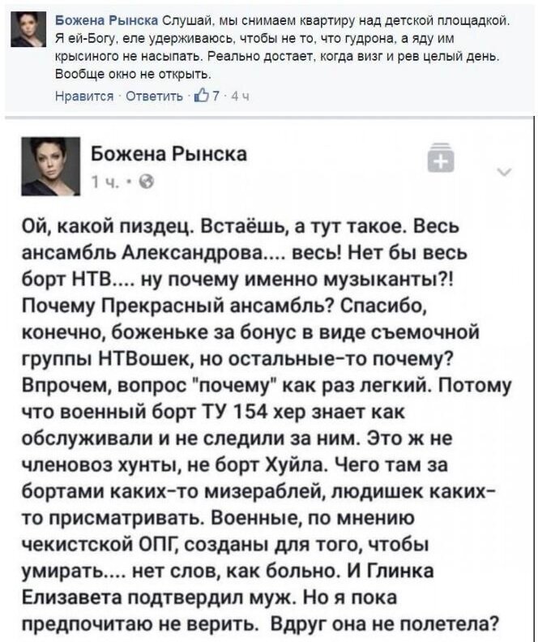Click the comment text starting with Слушай
The image size is (538, 642).
[282, 47]
